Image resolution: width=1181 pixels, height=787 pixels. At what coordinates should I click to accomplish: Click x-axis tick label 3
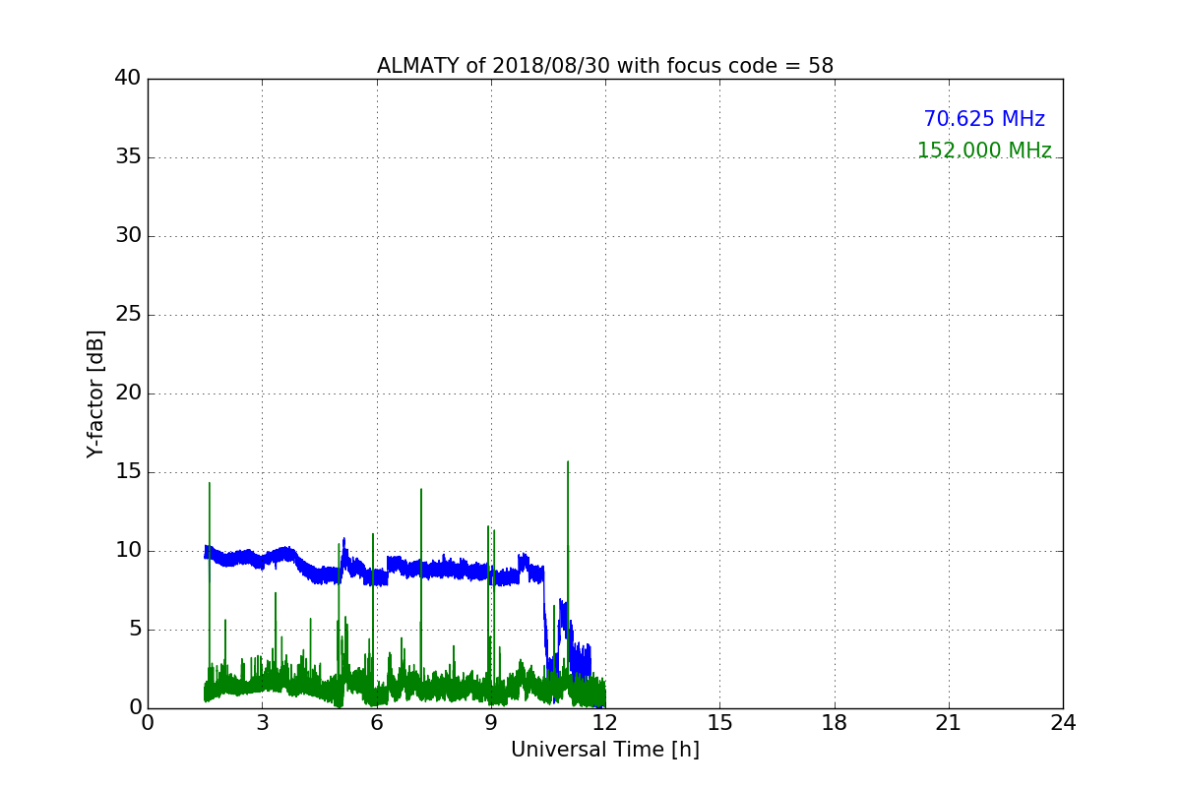[x=262, y=723]
